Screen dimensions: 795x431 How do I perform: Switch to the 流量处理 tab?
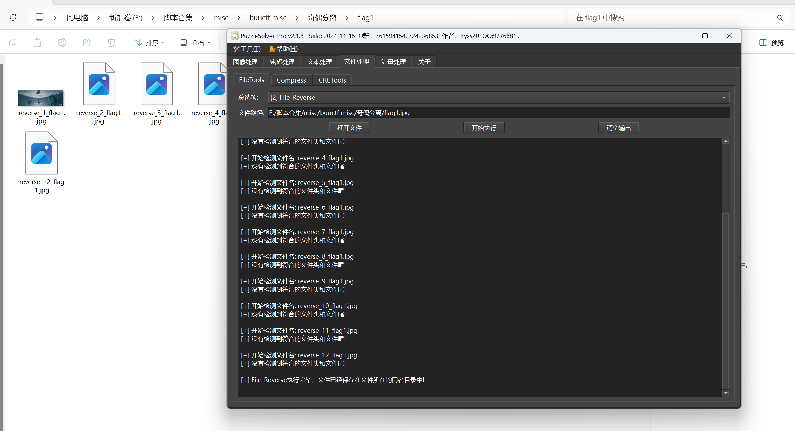pyautogui.click(x=394, y=62)
